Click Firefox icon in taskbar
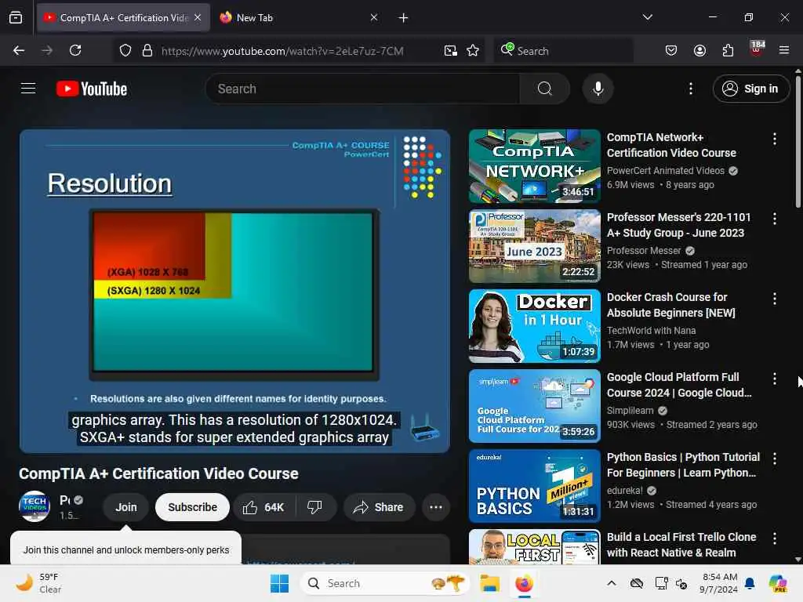This screenshot has width=803, height=602. (x=524, y=583)
